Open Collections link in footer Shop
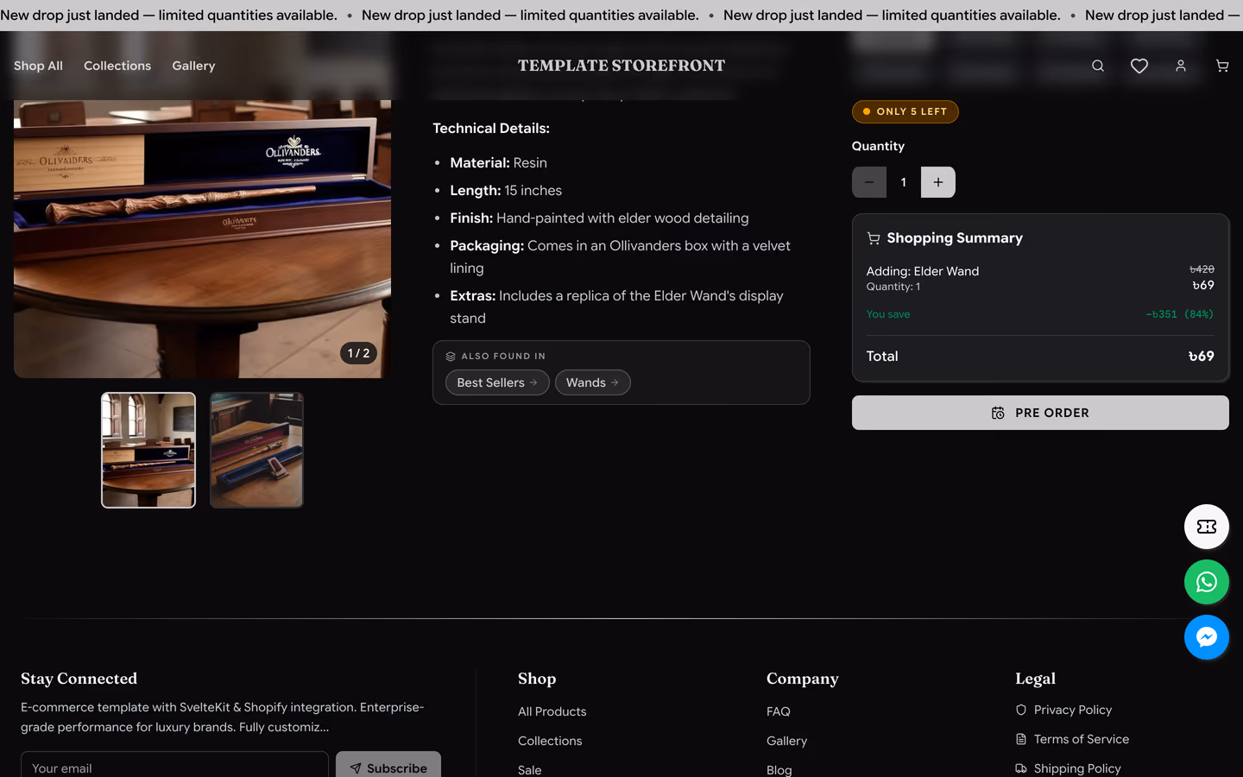This screenshot has width=1243, height=777. point(550,741)
